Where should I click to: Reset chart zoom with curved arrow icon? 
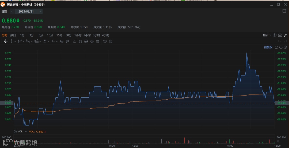point(276,47)
